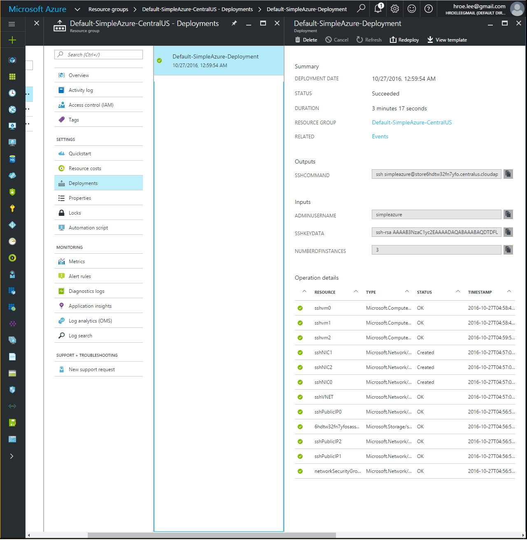The height and width of the screenshot is (540, 527).
Task: Click the feedback smiley icon
Action: click(412, 9)
